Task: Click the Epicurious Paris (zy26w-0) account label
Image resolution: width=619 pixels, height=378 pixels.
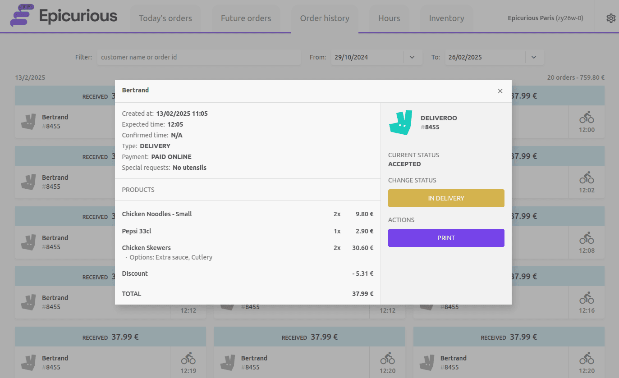Action: click(546, 18)
